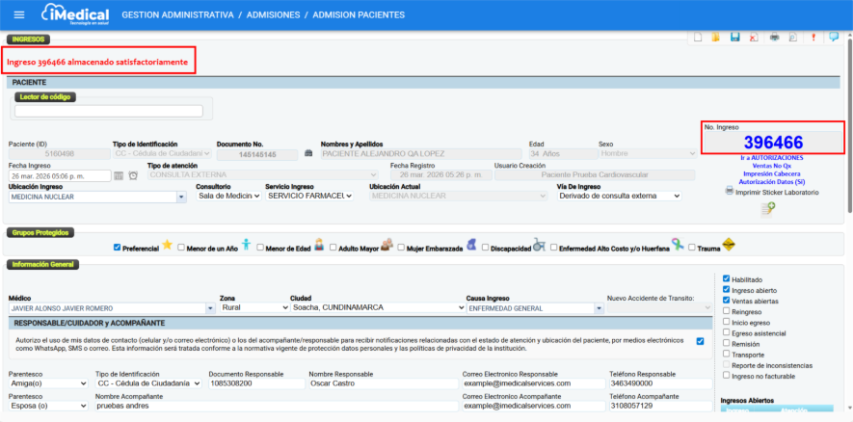The image size is (853, 422).
Task: Click the new blank document icon
Action: coord(697,38)
